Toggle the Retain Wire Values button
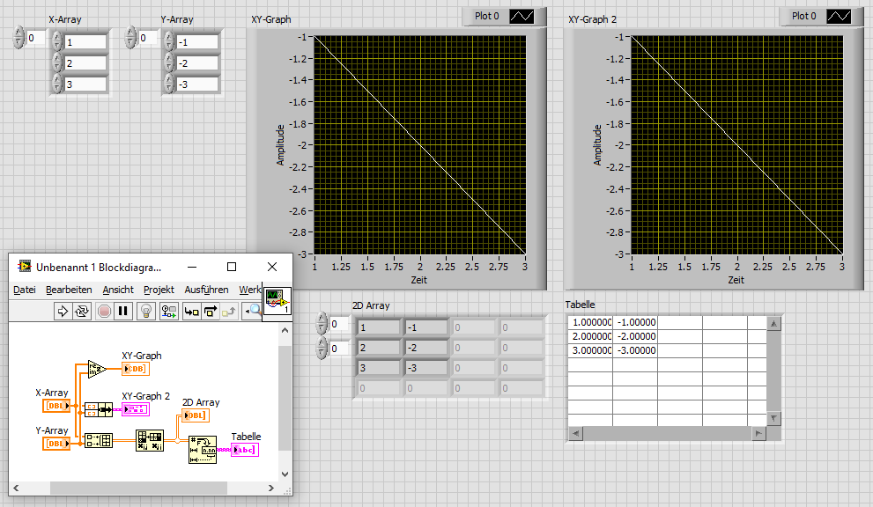 [x=169, y=311]
